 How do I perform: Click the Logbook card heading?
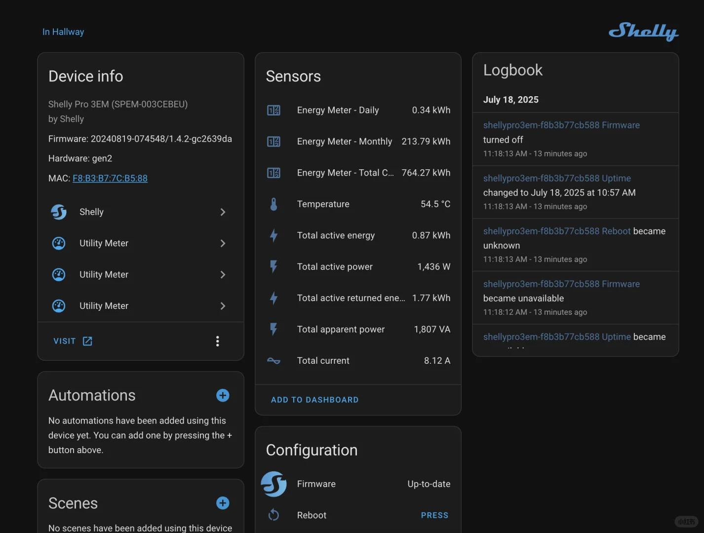513,70
